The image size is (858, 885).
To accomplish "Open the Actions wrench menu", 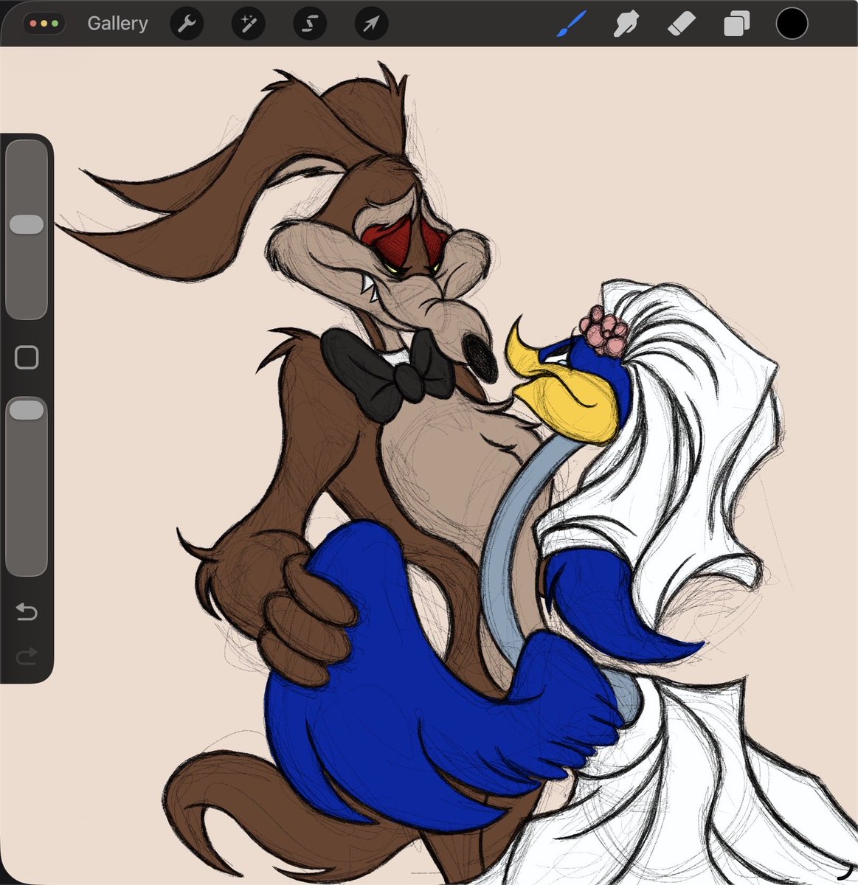I will pyautogui.click(x=187, y=24).
